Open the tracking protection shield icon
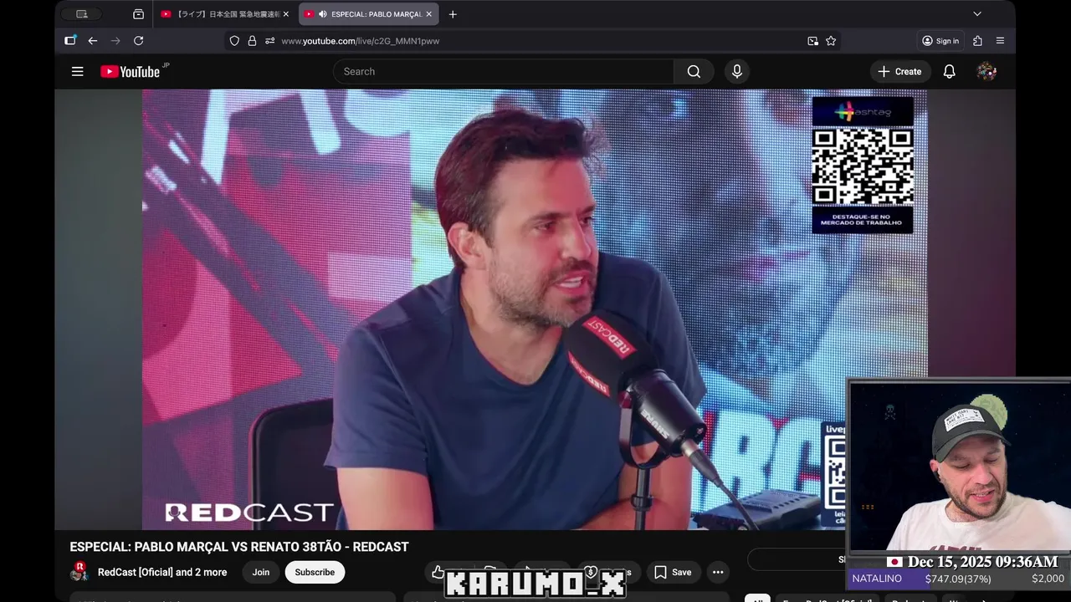The width and height of the screenshot is (1071, 602). [x=234, y=40]
